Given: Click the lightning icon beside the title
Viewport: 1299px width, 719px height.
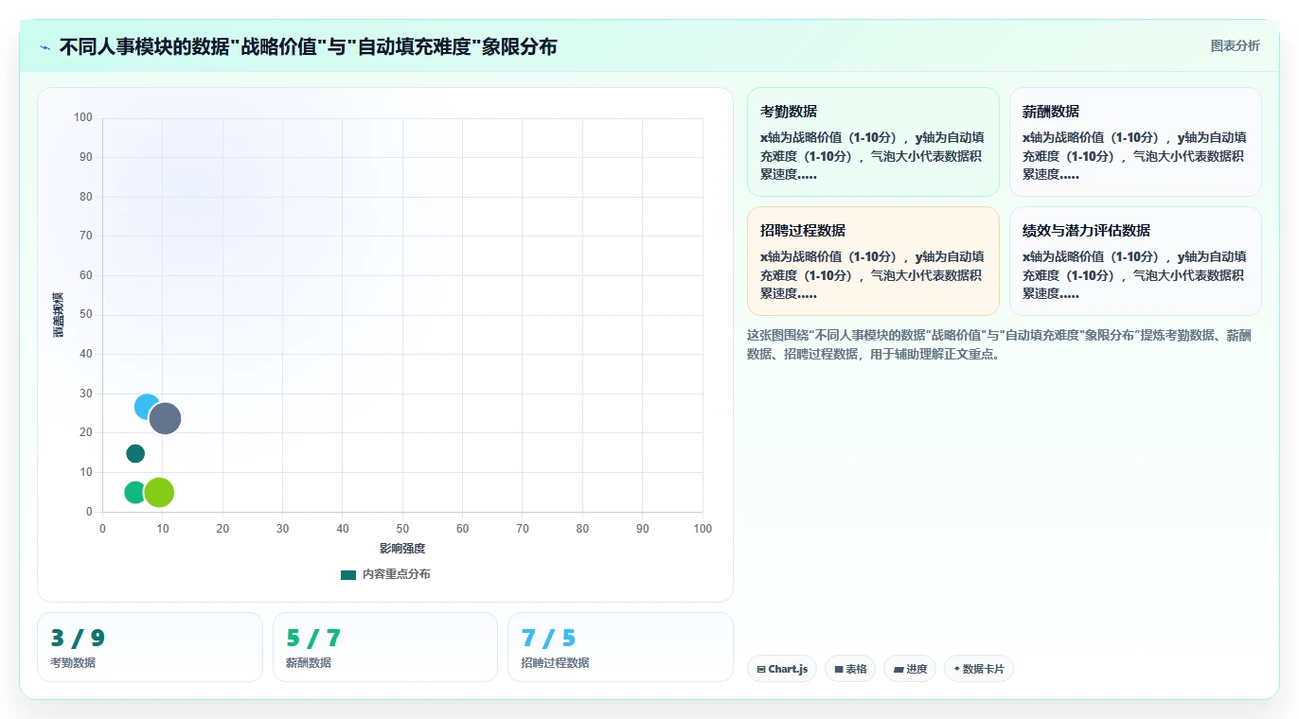Looking at the screenshot, I should 44,46.
